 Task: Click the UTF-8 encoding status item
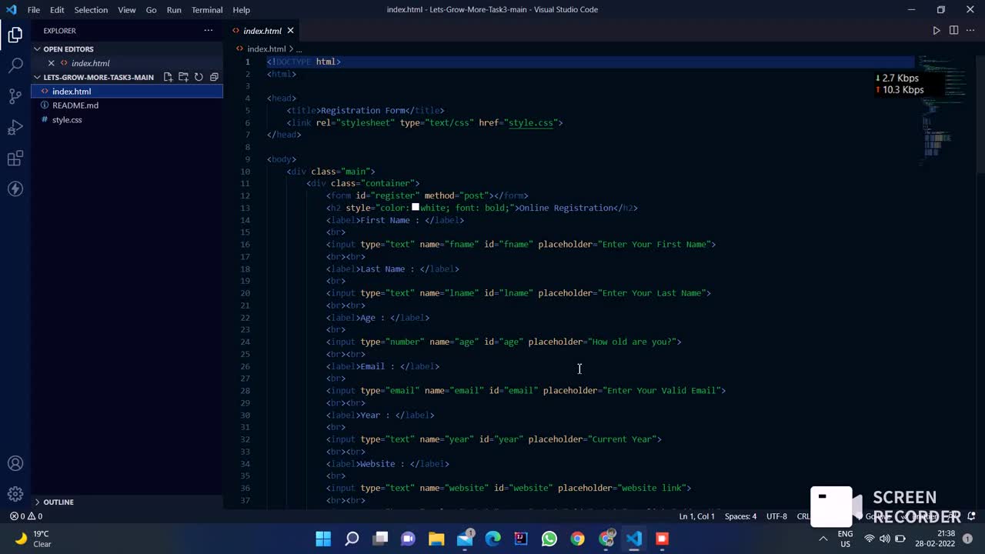tap(776, 516)
